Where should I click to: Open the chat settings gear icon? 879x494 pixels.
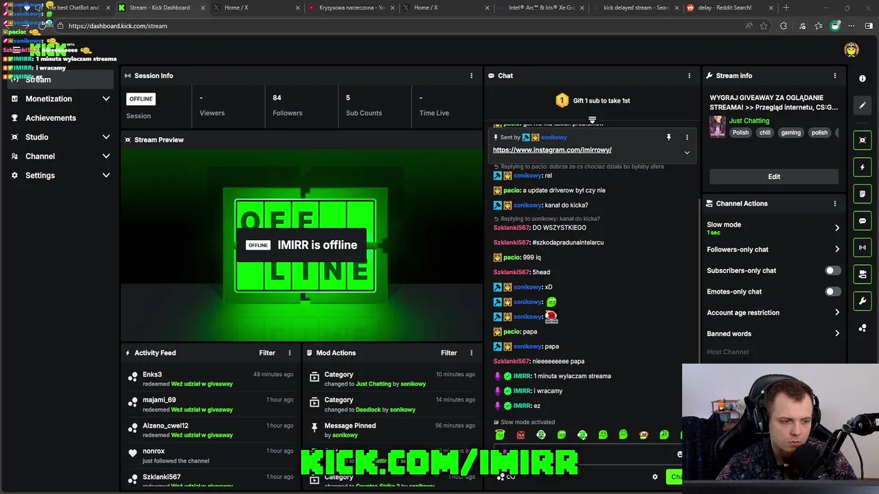655,477
